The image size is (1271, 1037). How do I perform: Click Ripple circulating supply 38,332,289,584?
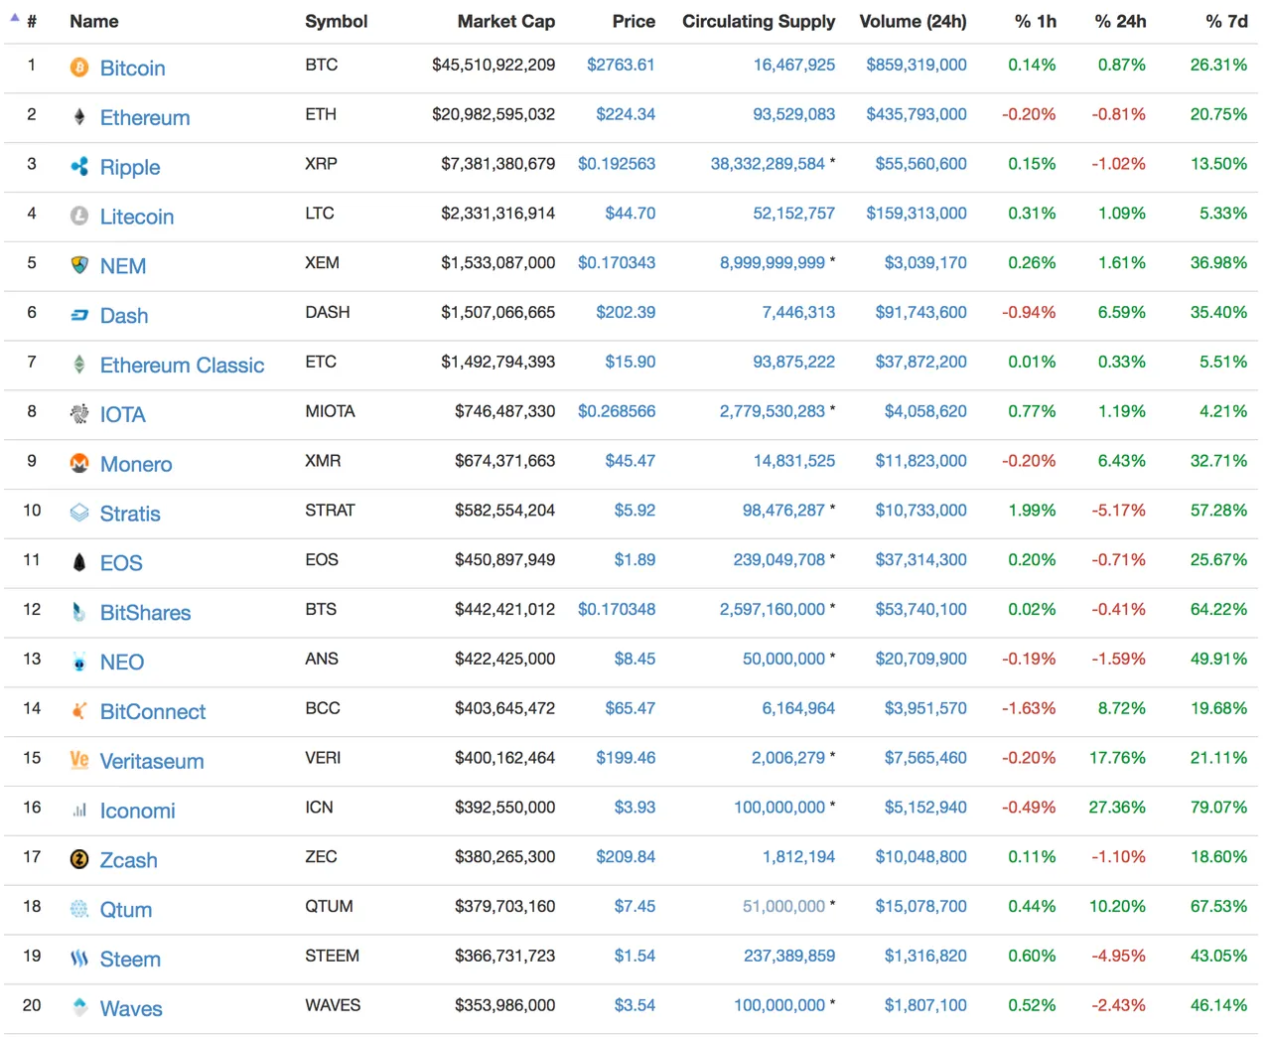point(768,164)
